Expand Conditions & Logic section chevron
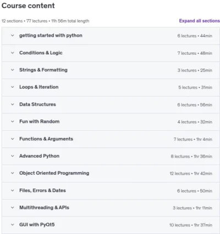The width and height of the screenshot is (220, 234). click(x=13, y=53)
